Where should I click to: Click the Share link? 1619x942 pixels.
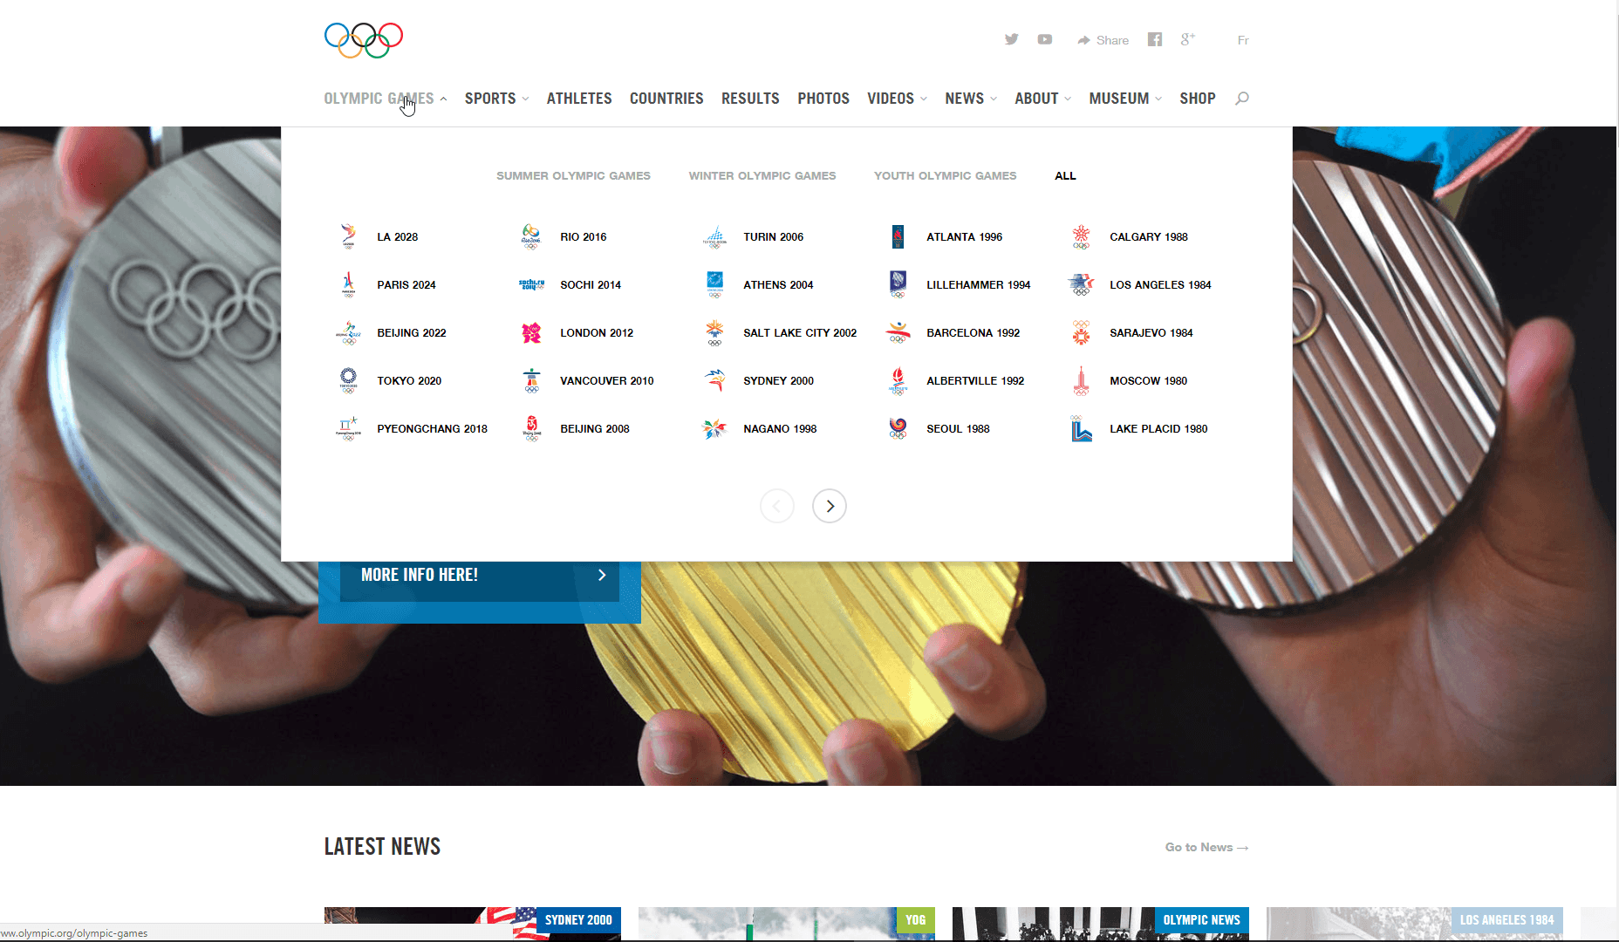[1103, 40]
